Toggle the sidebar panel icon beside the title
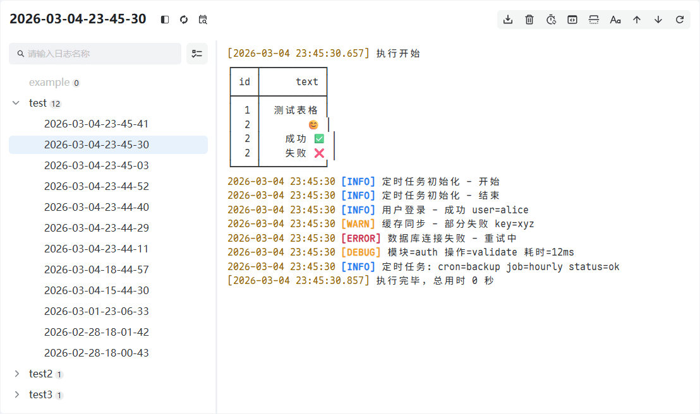The image size is (700, 414). click(165, 20)
